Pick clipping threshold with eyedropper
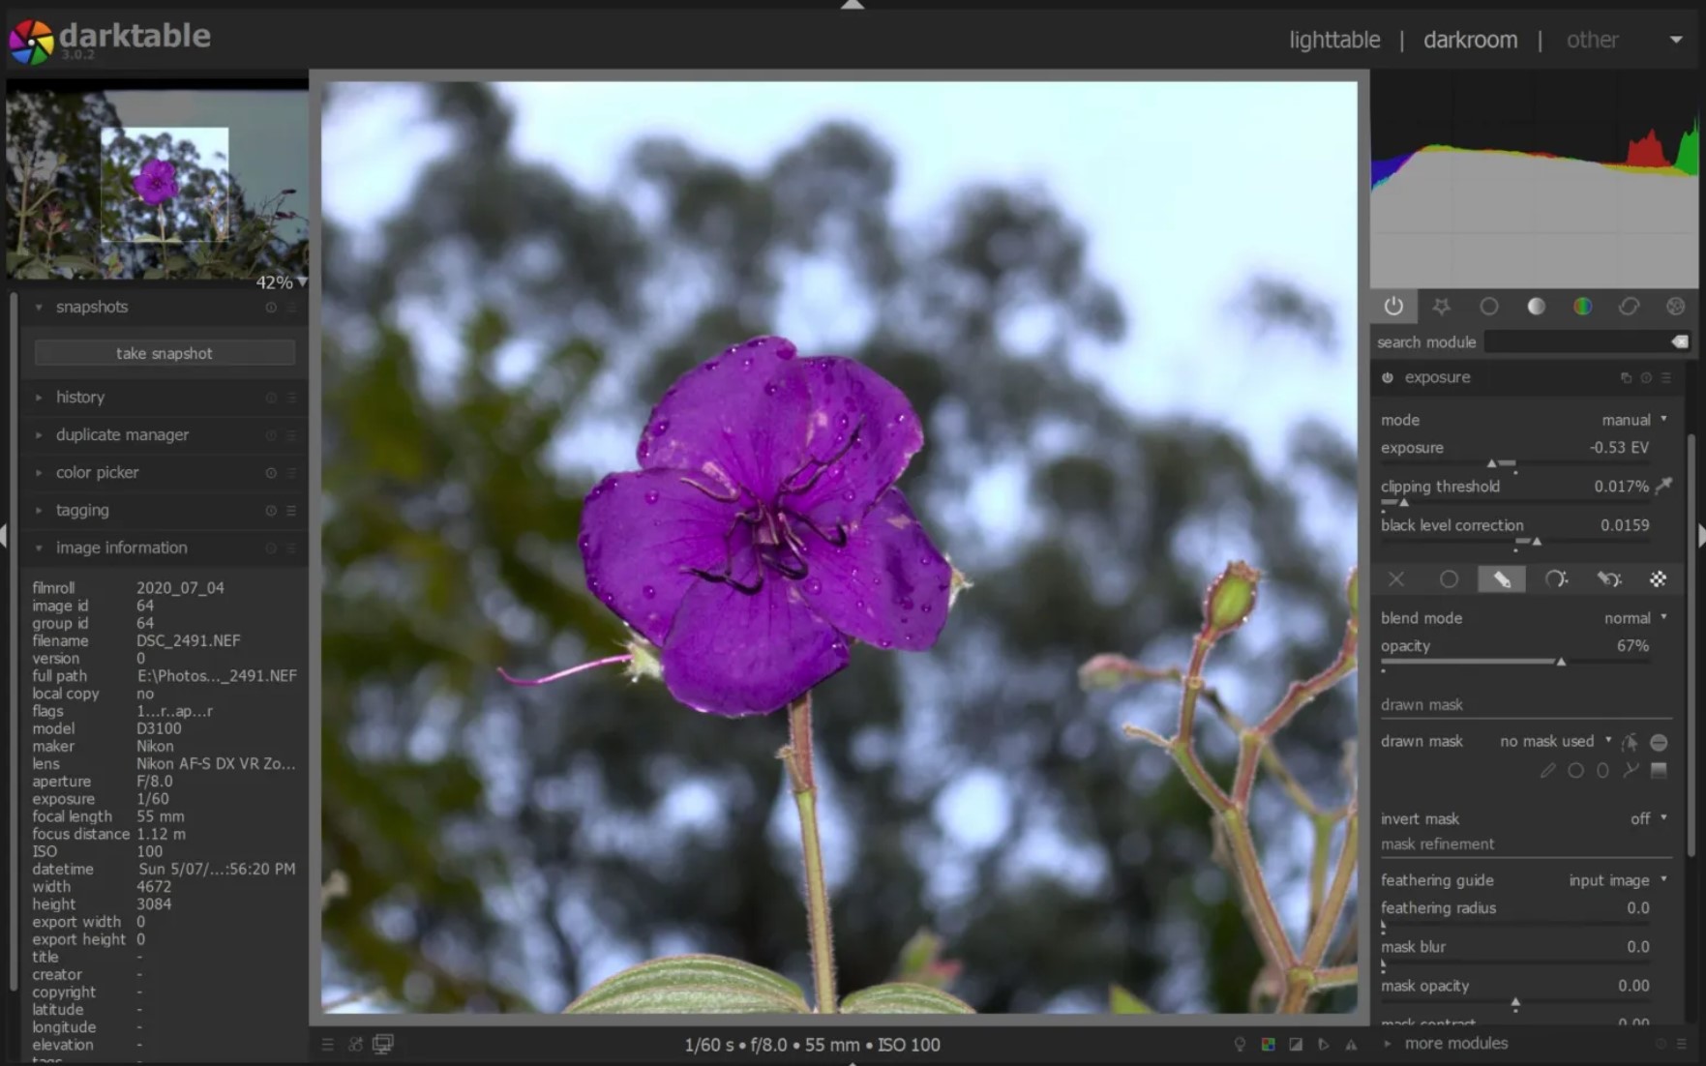The height and width of the screenshot is (1066, 1706). point(1663,486)
